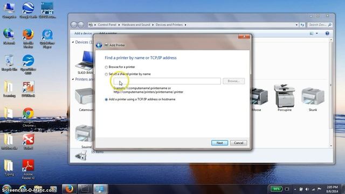
Task: Click the refresh button beside address bar
Action: tap(302, 25)
